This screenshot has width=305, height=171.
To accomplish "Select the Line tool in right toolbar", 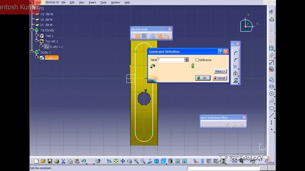I will tap(272, 115).
